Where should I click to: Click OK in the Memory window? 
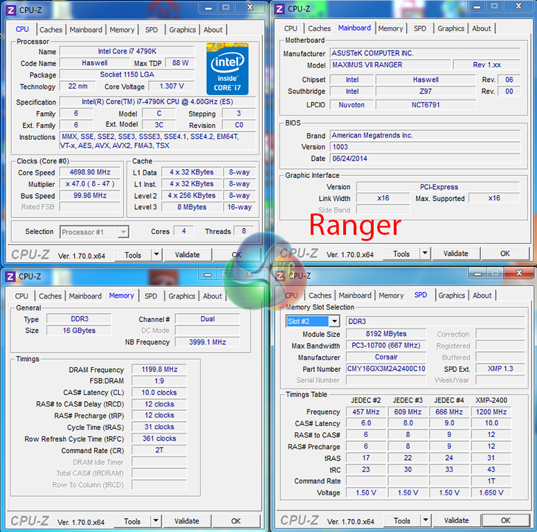click(235, 521)
